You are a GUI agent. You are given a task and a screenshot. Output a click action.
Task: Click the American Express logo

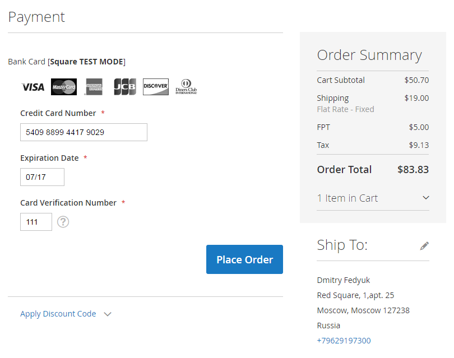coord(94,87)
